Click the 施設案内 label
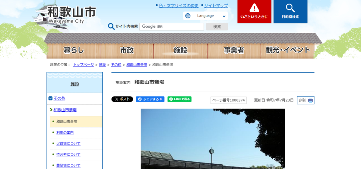 123,83
